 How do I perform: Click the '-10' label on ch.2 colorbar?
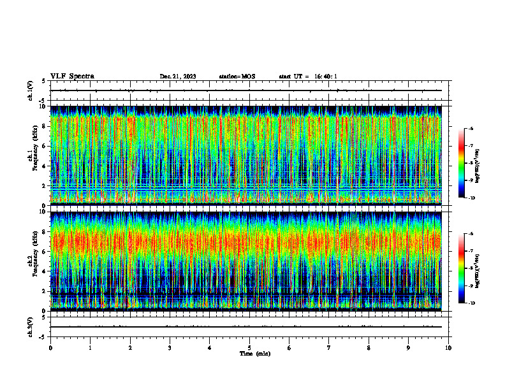pos(472,303)
